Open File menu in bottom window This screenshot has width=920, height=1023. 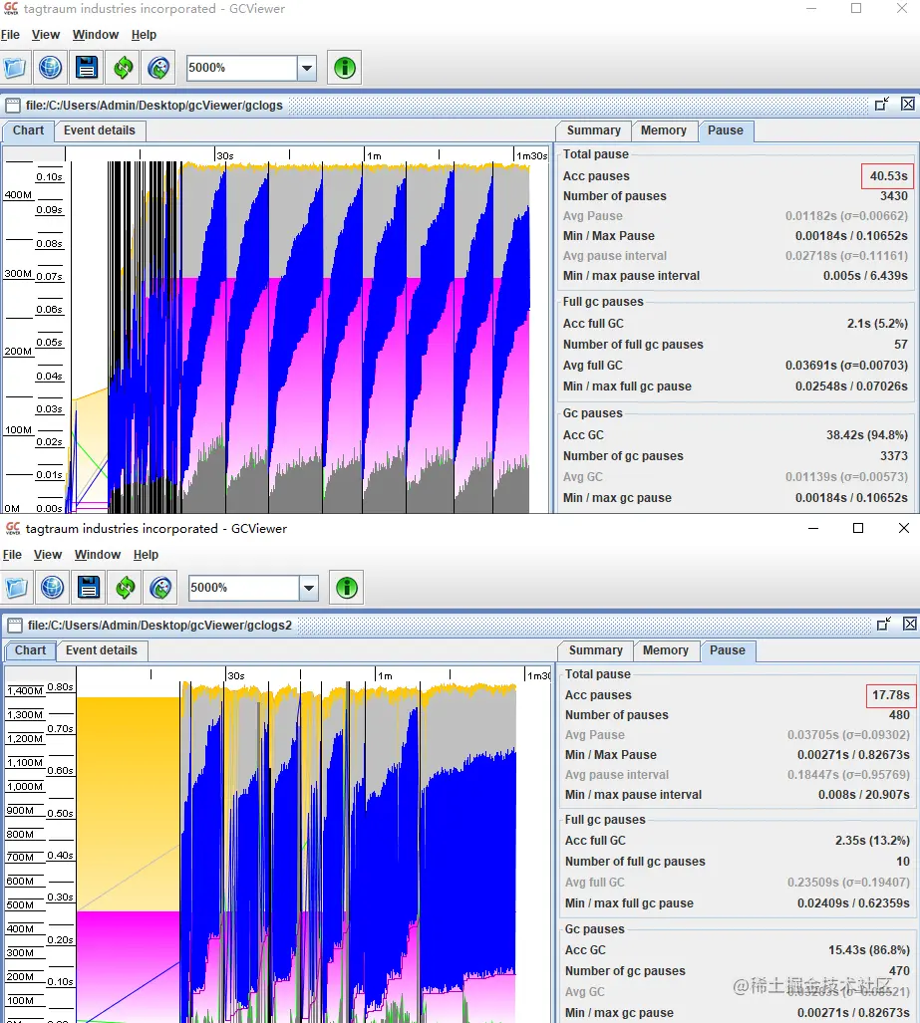(12, 555)
